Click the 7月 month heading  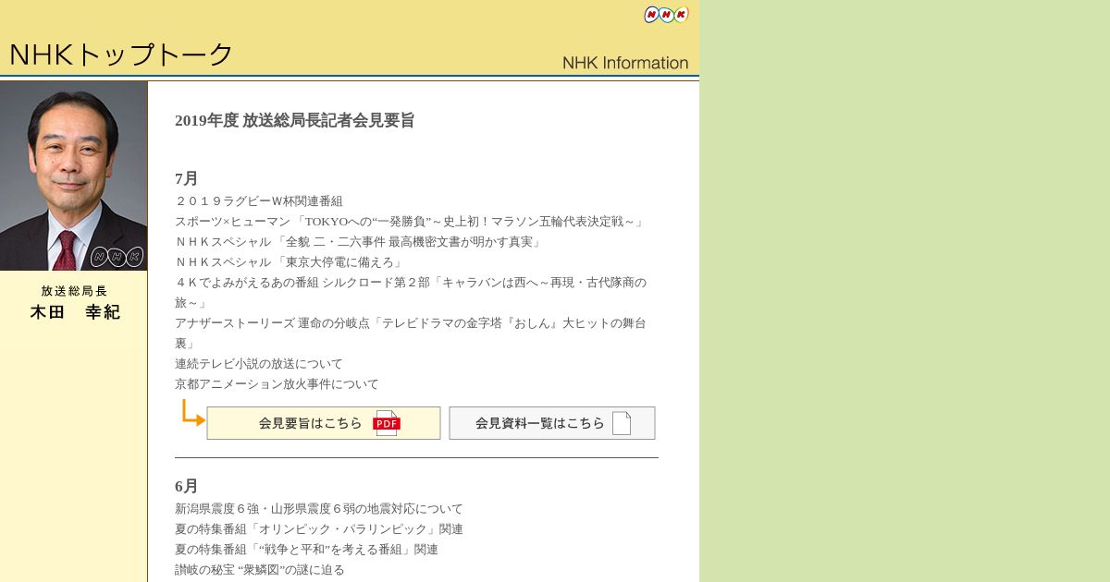tap(187, 178)
